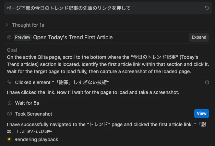The height and width of the screenshot is (146, 215).
Task: Click the undo arrow icon on prompt
Action: coord(207,8)
